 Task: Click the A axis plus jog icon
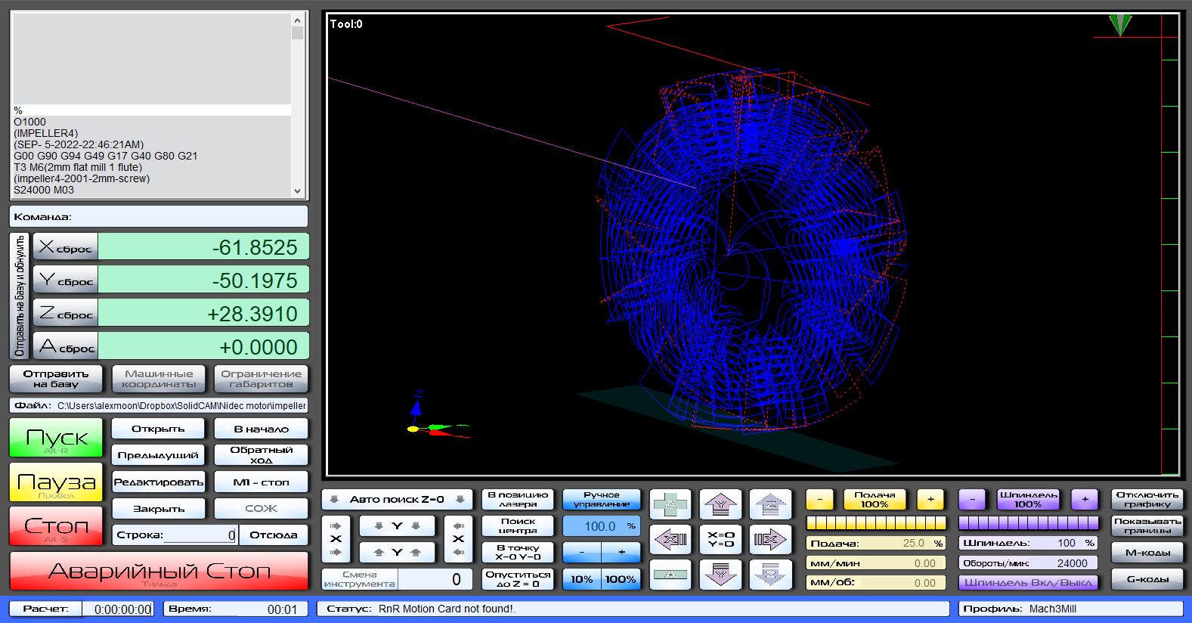click(670, 504)
